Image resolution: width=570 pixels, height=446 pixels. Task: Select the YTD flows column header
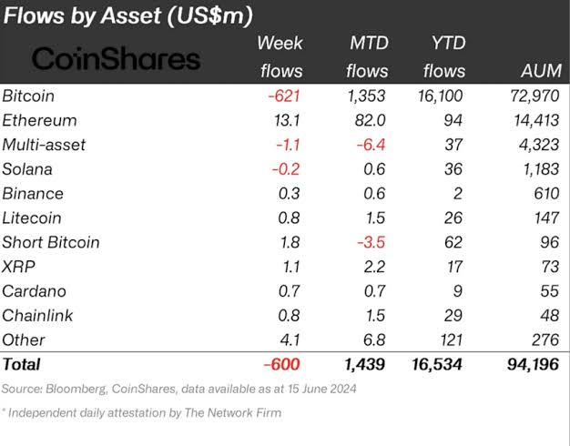[446, 56]
